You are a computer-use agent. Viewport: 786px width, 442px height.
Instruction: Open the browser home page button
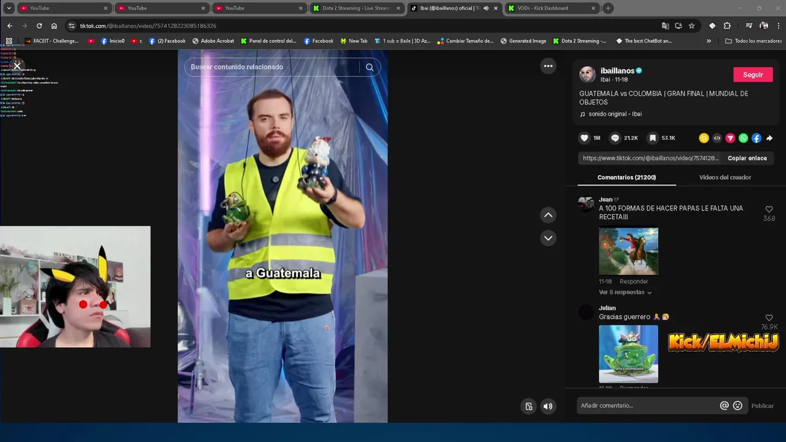pyautogui.click(x=54, y=26)
